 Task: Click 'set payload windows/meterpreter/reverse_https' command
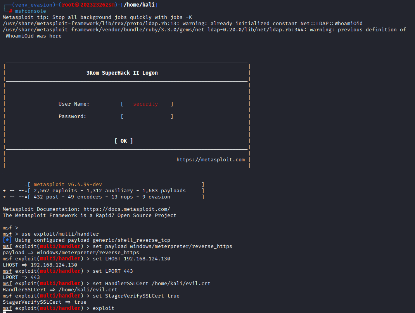163,246
